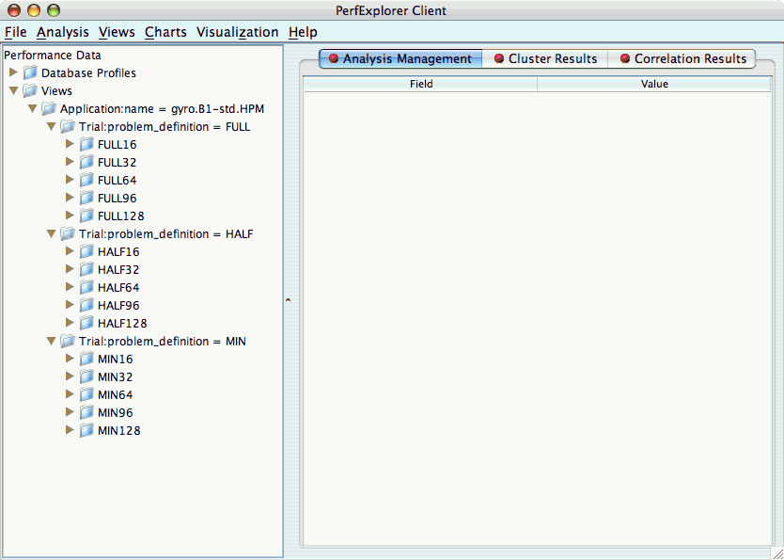The height and width of the screenshot is (560, 784).
Task: Click the red dot on Cluster Results tab
Action: coord(499,59)
